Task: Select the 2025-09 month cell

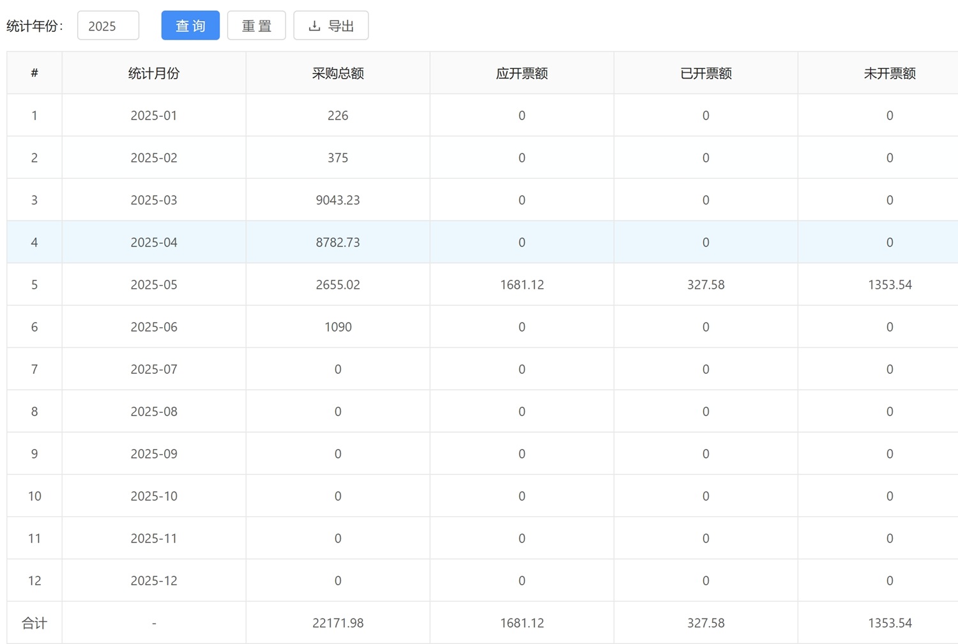Action: (154, 454)
